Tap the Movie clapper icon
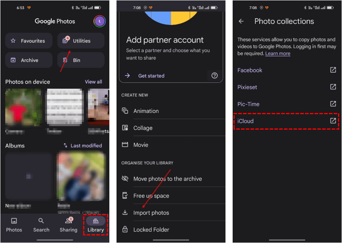342x243 pixels. coord(125,144)
